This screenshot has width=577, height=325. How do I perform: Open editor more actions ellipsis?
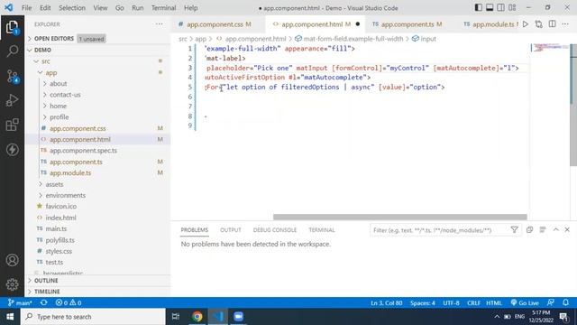565,24
